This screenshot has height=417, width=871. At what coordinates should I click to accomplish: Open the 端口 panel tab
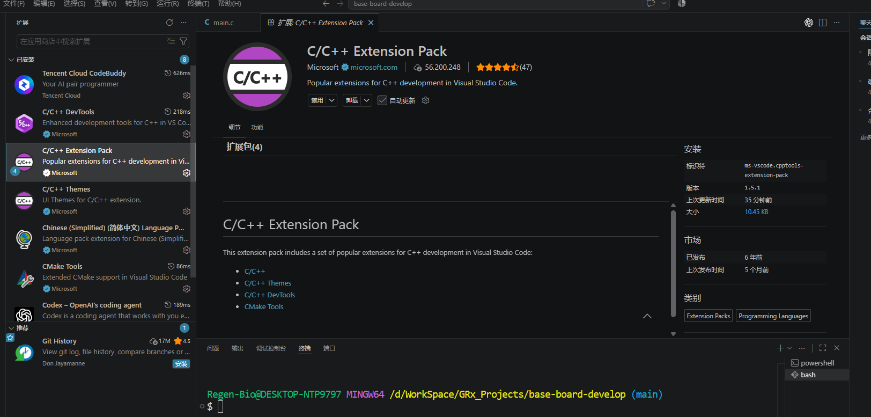click(329, 348)
